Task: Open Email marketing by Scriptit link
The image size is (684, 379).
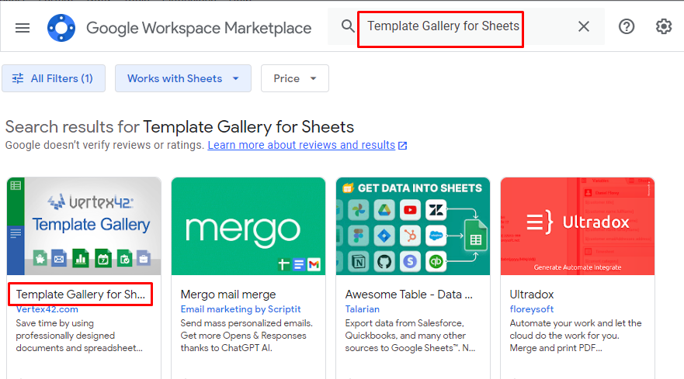Action: 241,309
